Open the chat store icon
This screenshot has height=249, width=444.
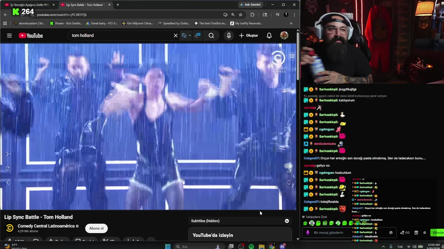(416, 233)
